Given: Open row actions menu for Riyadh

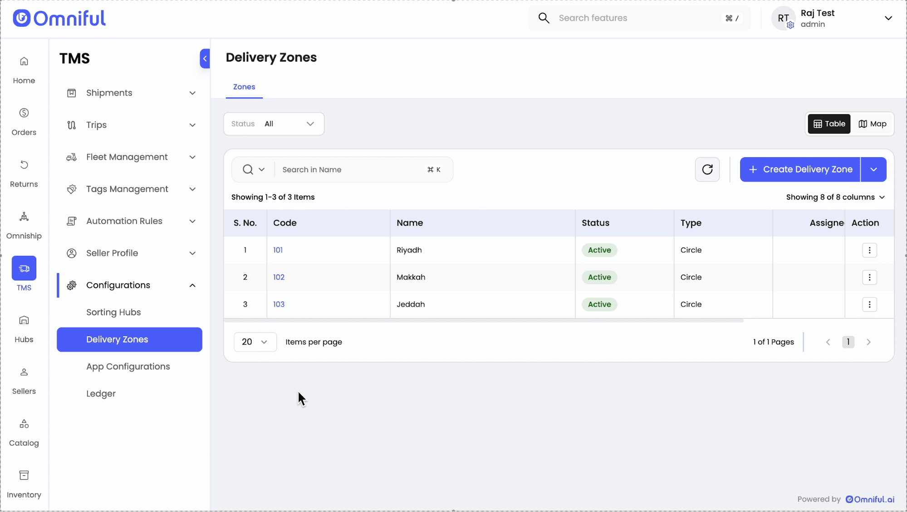Looking at the screenshot, I should pos(869,250).
